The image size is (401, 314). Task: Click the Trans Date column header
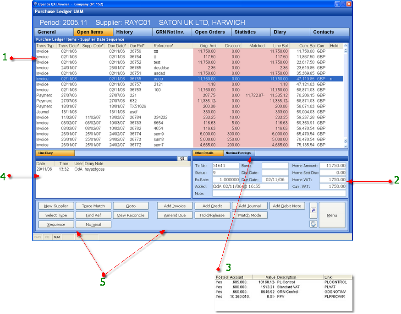(69, 46)
